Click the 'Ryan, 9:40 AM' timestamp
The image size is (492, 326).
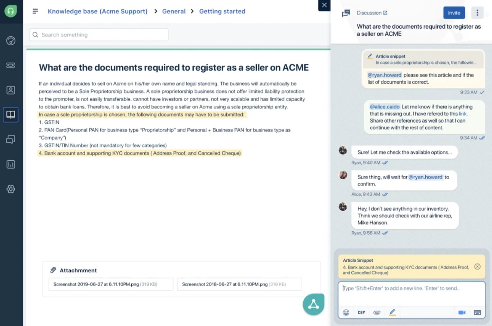(x=366, y=163)
